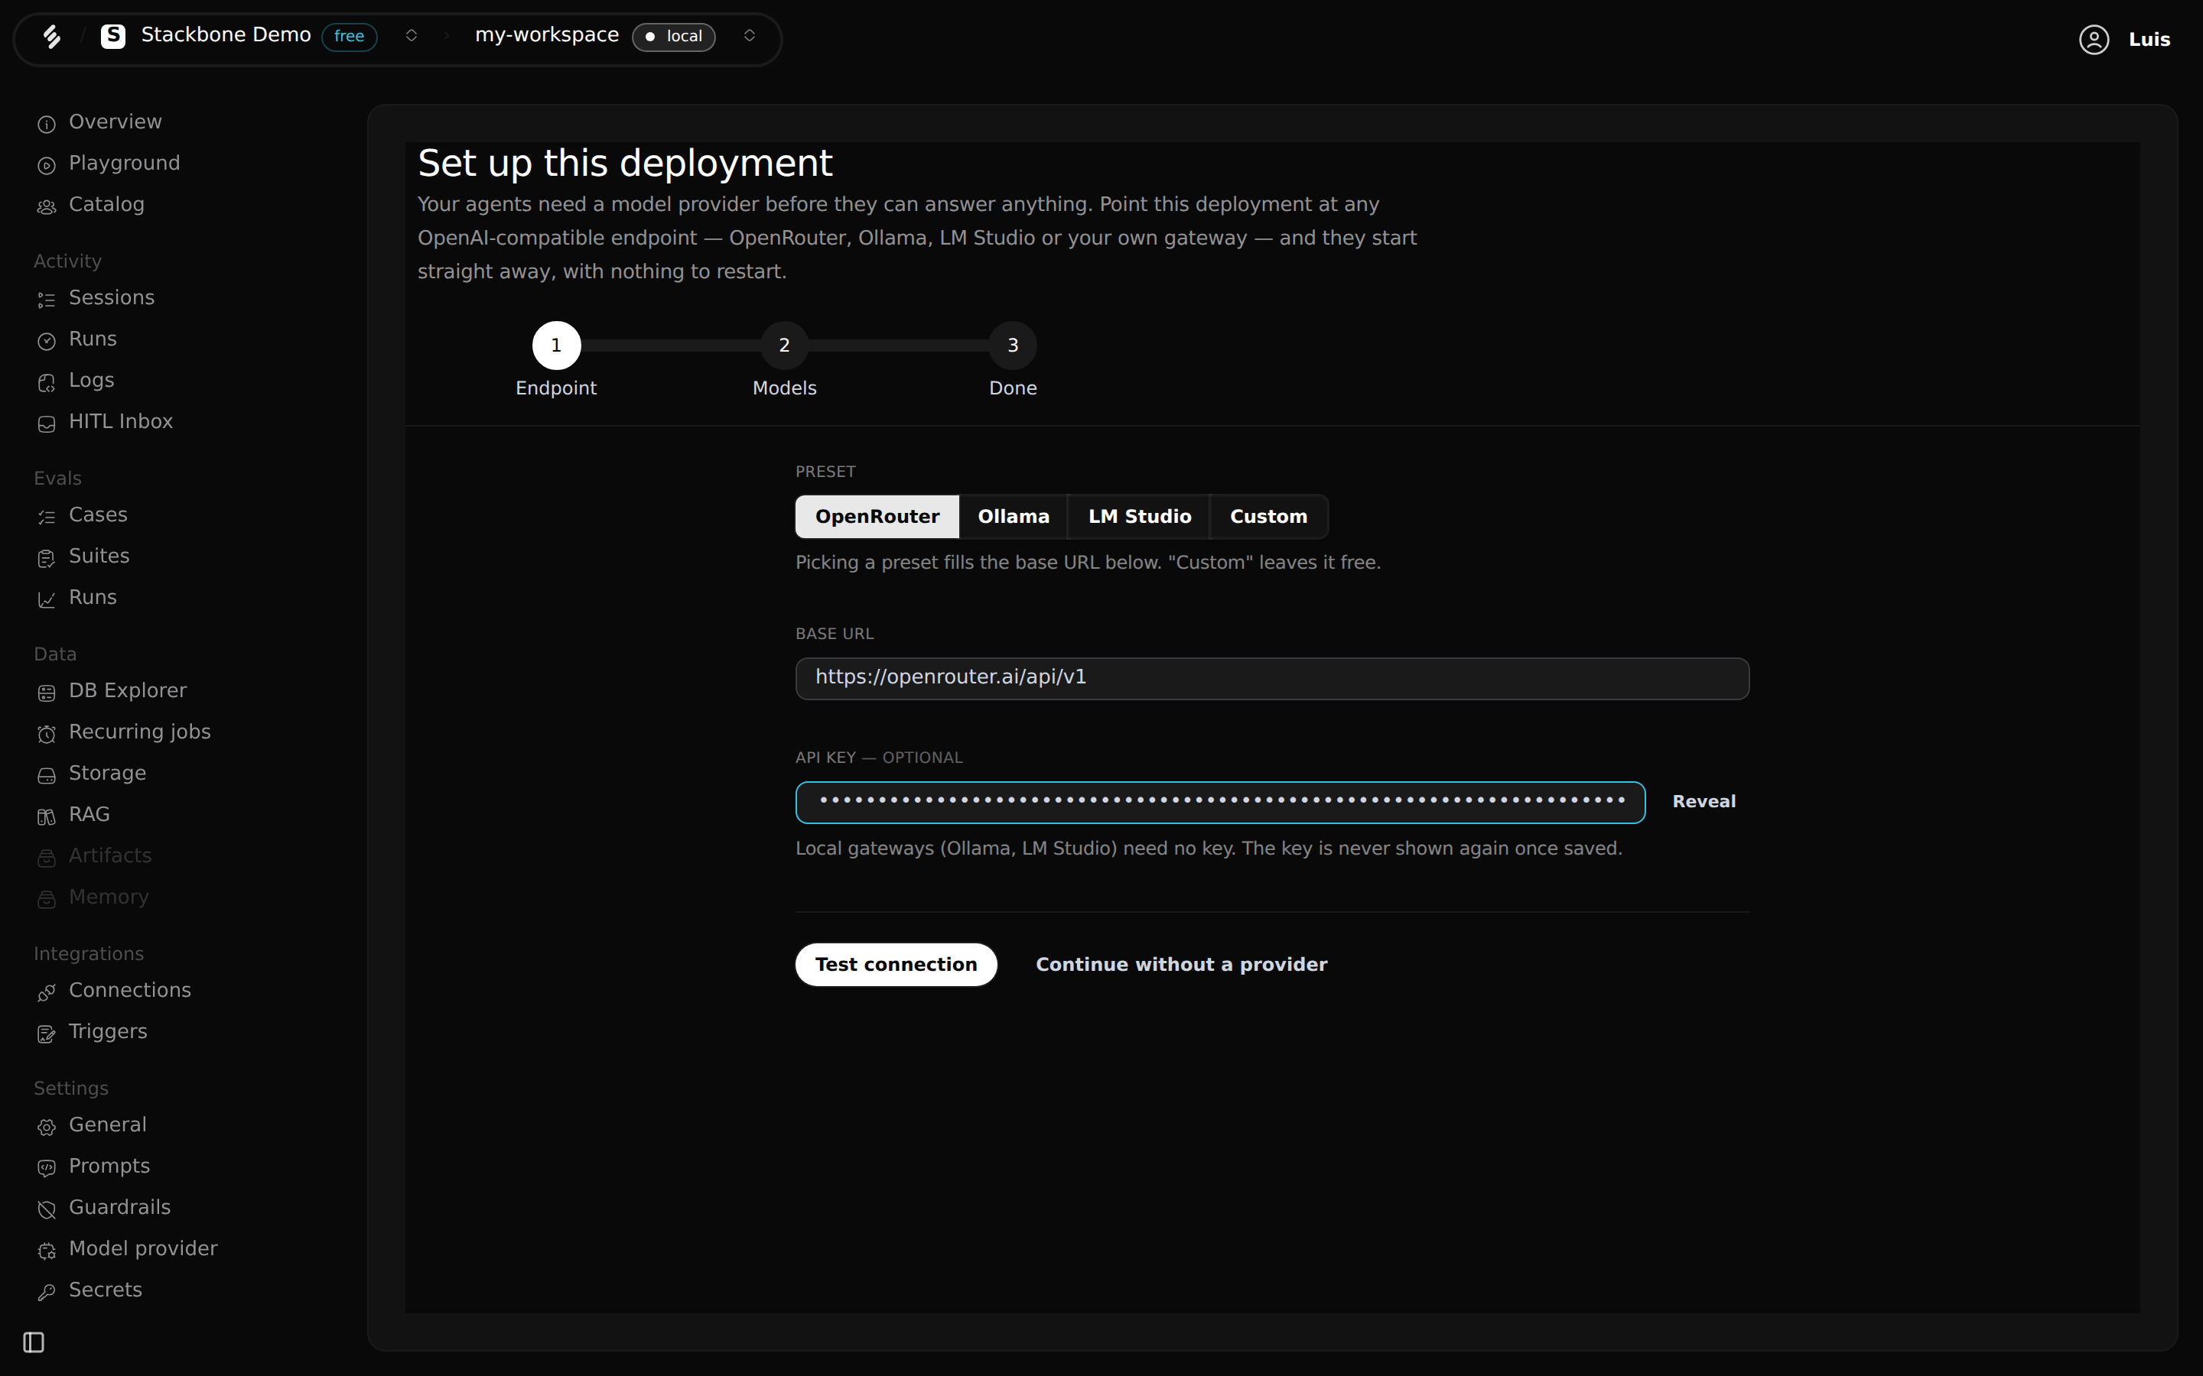
Task: Open the General settings gear icon
Action: [47, 1128]
